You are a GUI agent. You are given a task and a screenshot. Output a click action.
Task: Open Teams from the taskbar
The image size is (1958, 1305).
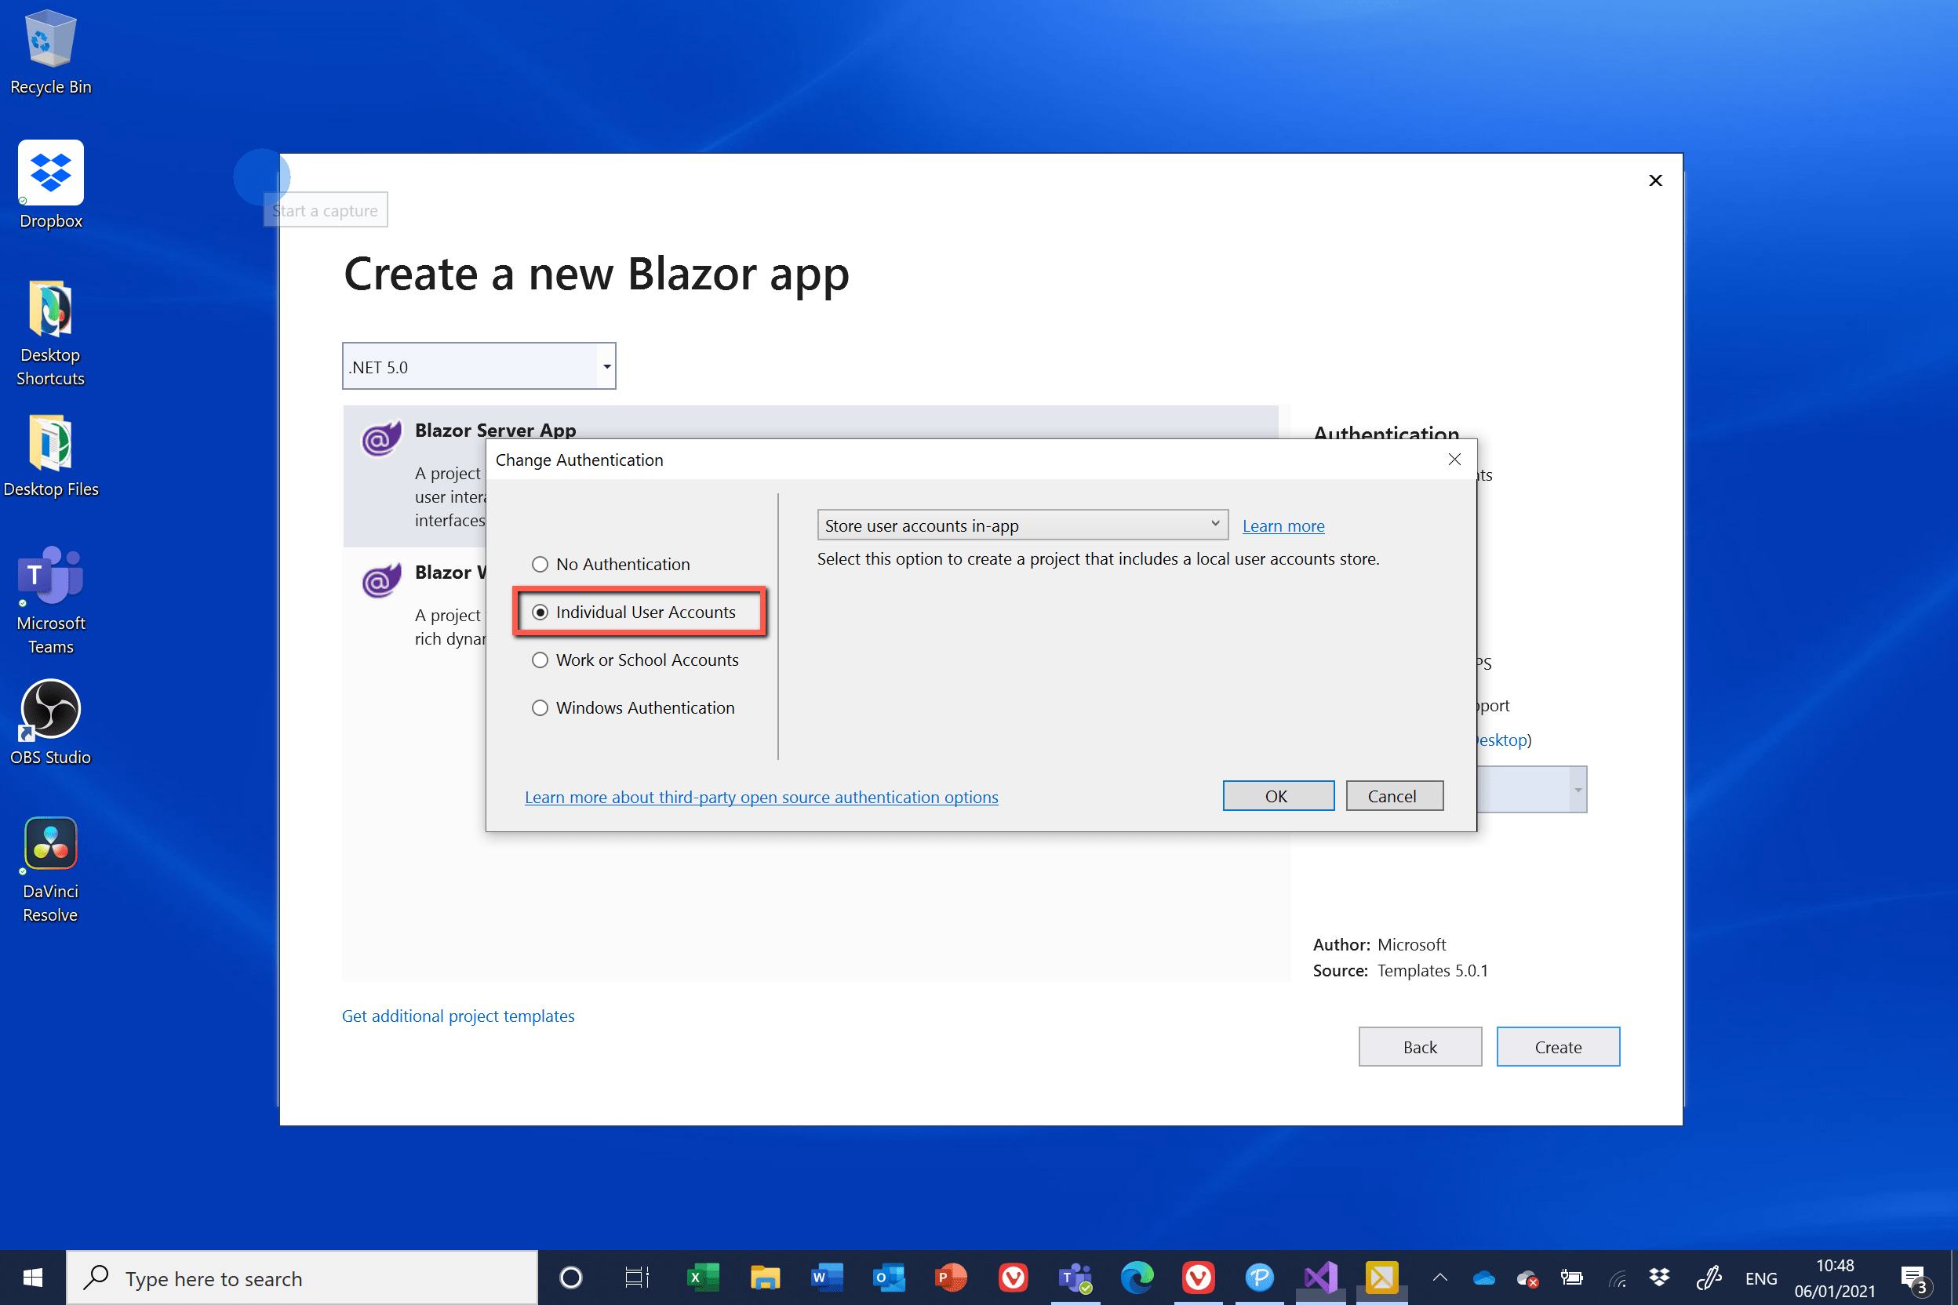coord(1075,1278)
